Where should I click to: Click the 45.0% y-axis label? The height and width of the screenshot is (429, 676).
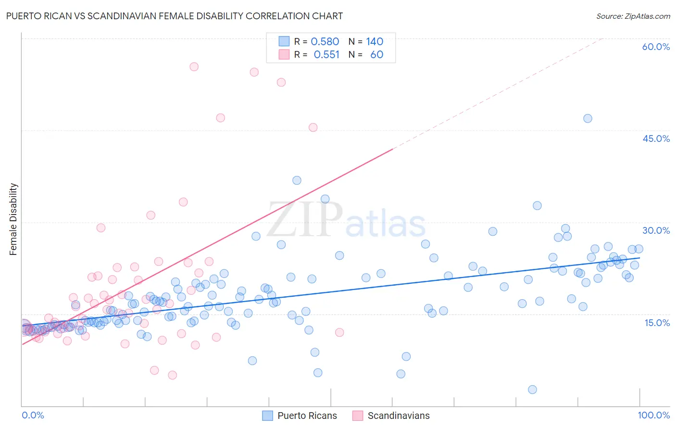tap(656, 139)
